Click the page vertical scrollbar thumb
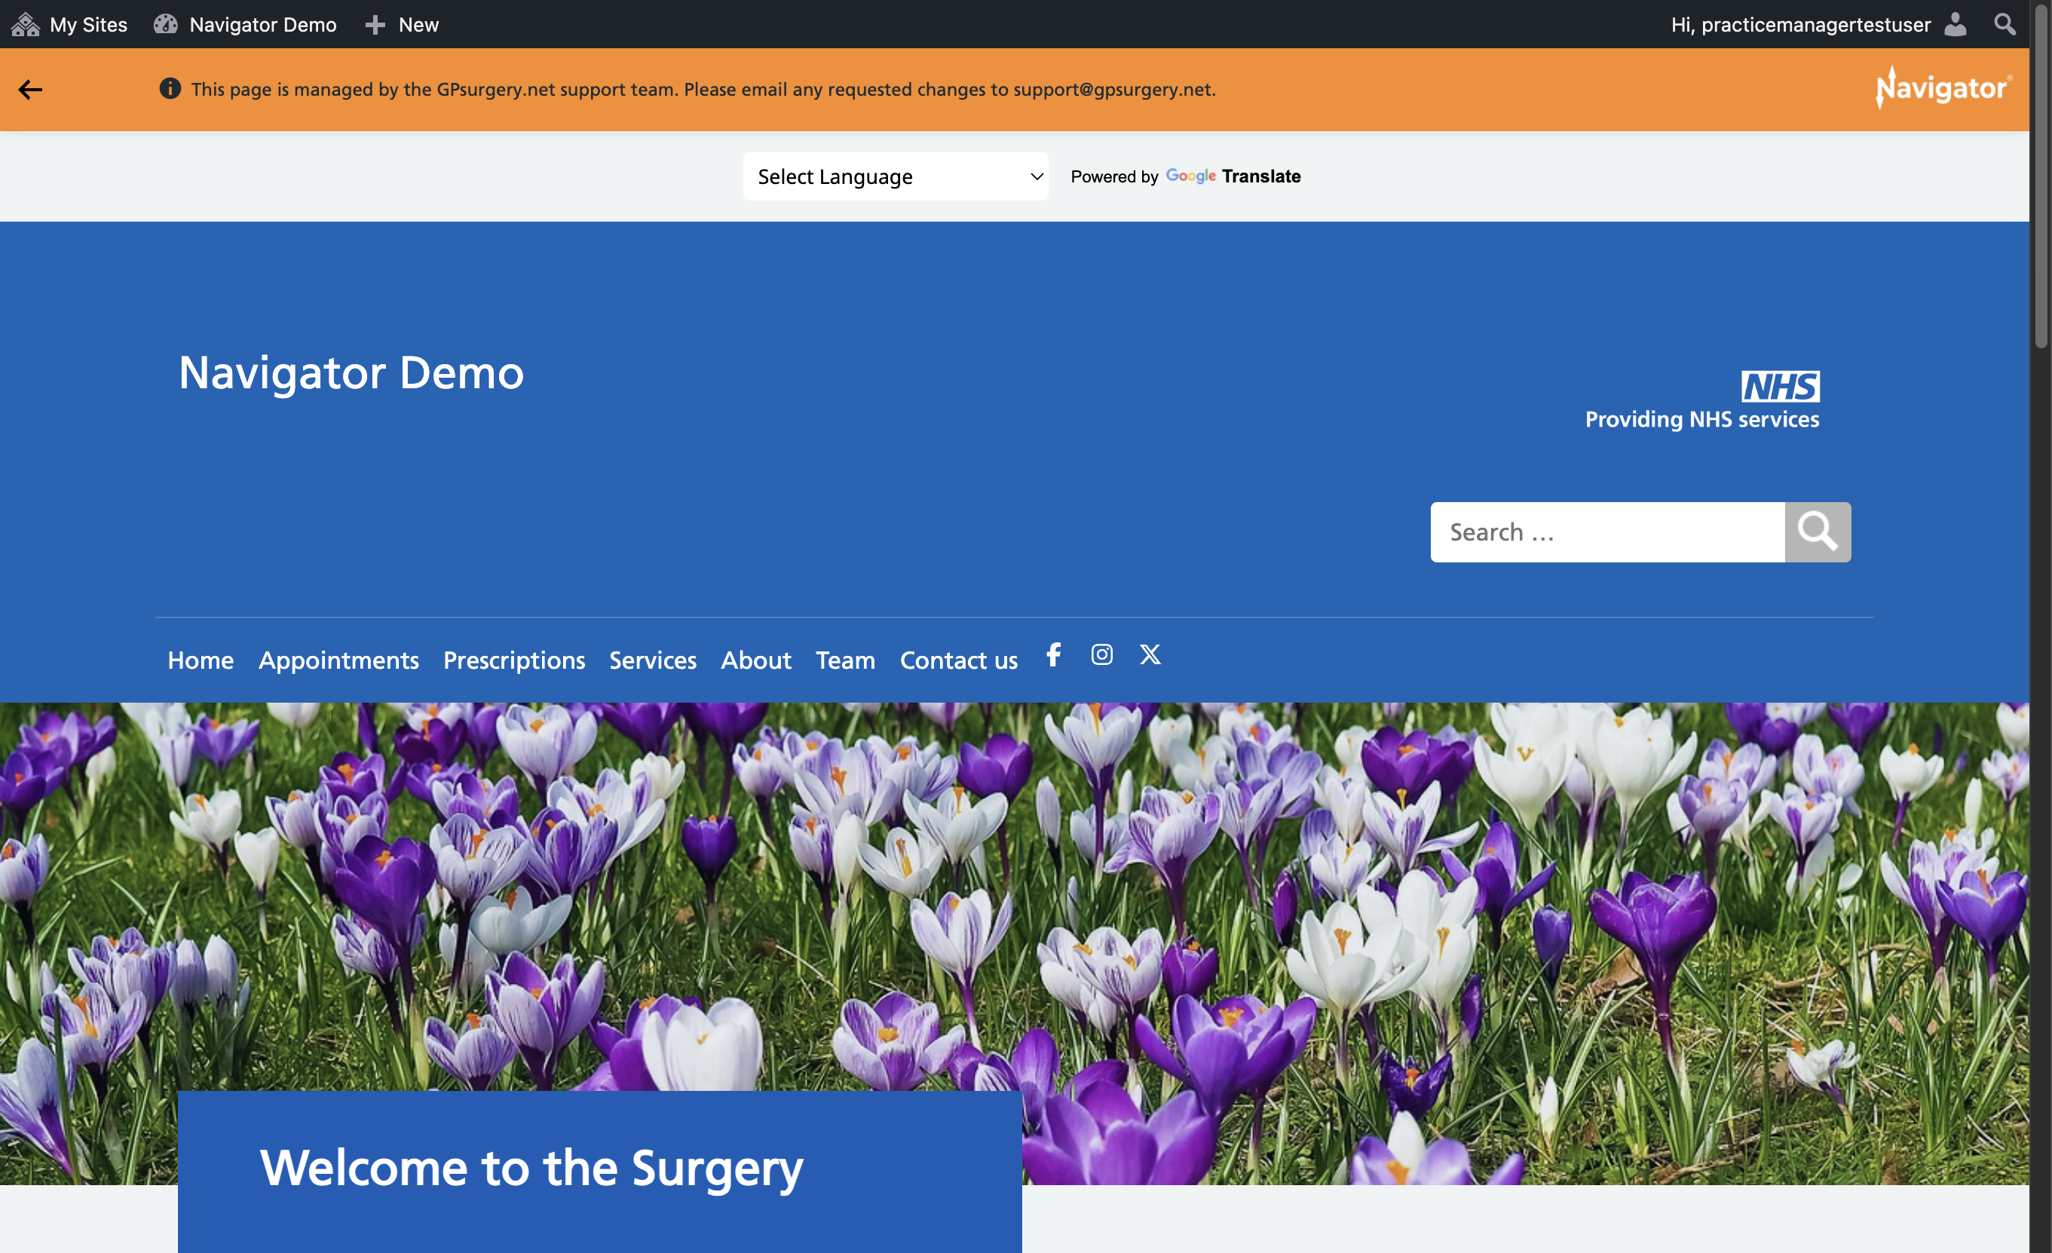This screenshot has width=2052, height=1253. coord(2041,176)
